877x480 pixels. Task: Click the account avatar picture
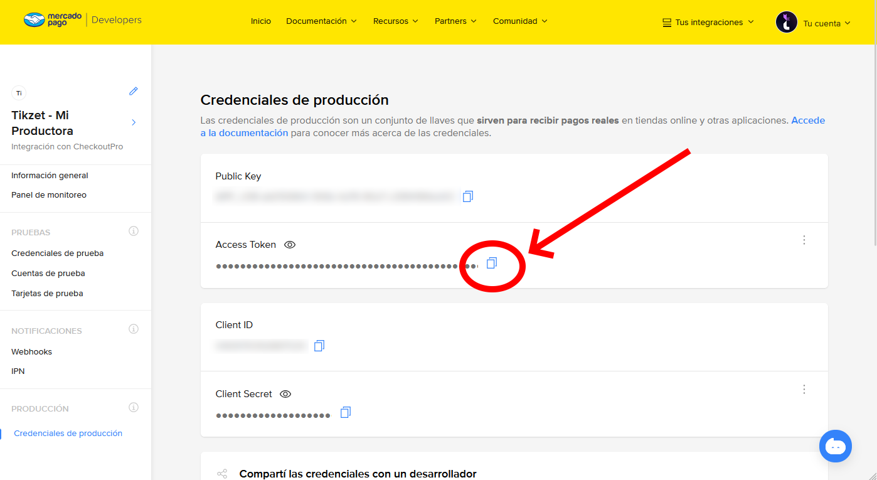tap(787, 22)
